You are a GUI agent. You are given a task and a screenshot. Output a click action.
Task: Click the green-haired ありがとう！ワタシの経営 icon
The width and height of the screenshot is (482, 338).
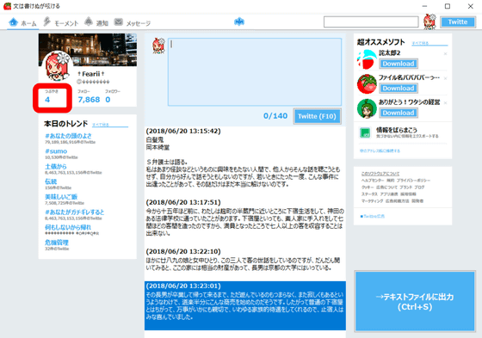(367, 108)
